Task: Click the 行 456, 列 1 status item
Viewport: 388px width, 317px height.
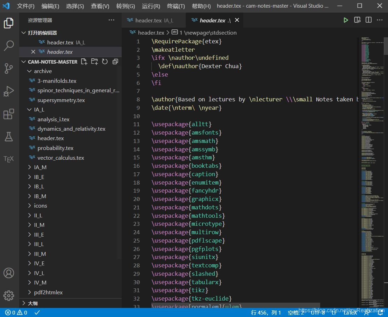Action: pos(266,312)
